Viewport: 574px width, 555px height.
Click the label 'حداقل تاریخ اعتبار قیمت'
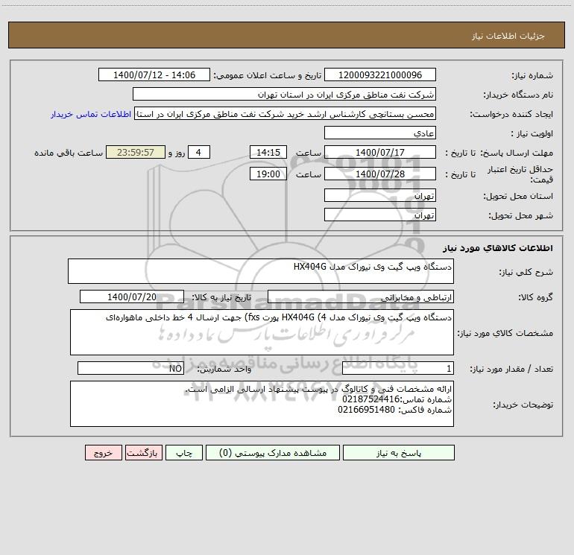[x=520, y=174]
